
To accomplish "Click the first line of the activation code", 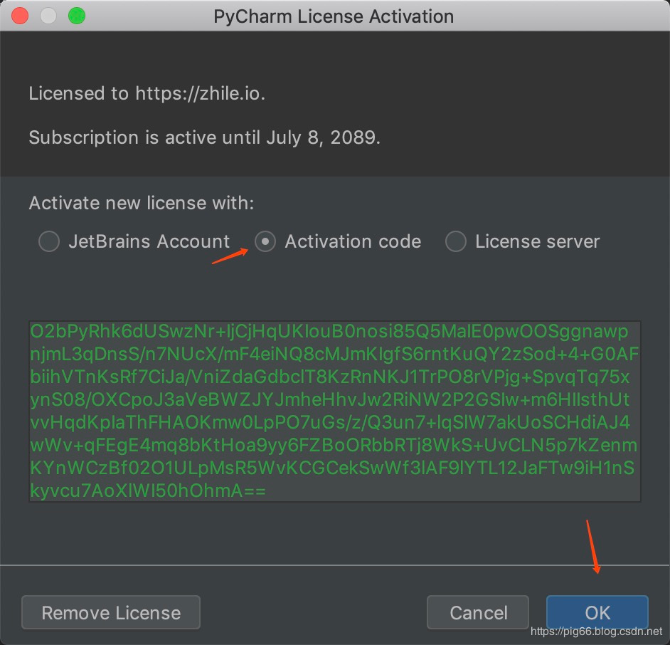I will pos(329,332).
